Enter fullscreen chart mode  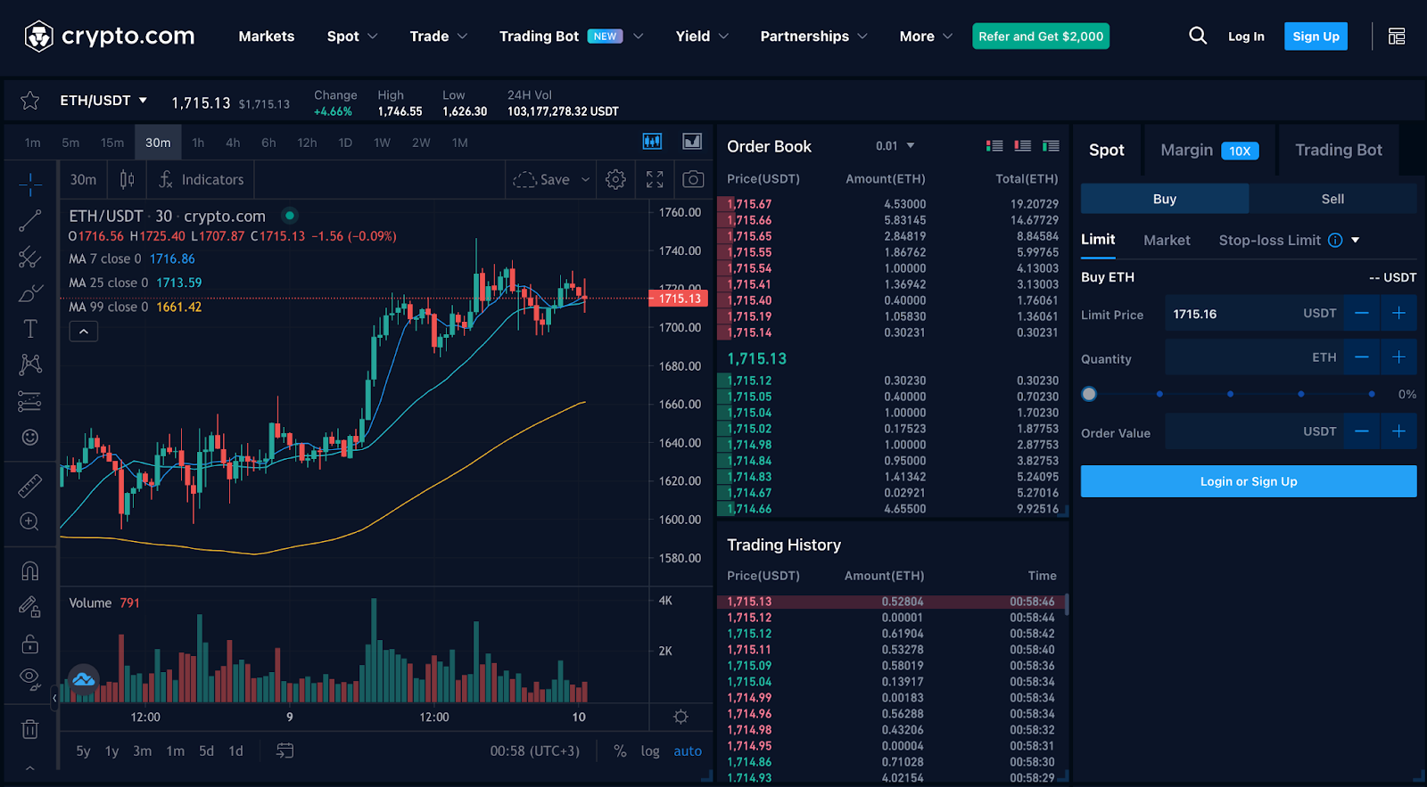click(x=655, y=180)
